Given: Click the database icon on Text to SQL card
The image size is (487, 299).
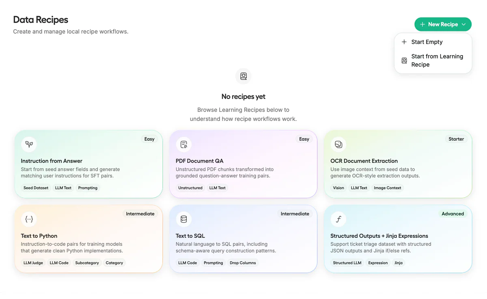Looking at the screenshot, I should [x=184, y=219].
